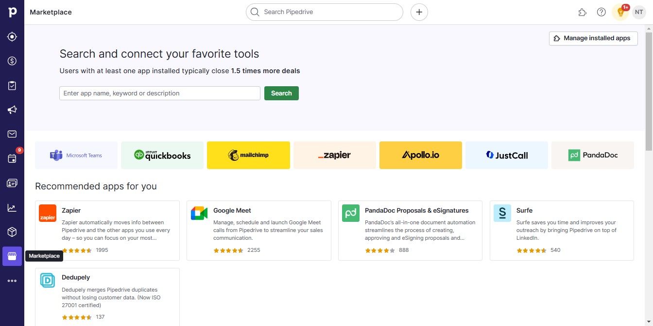Open Mail envelope icon in sidebar
This screenshot has height=326, width=653.
(12, 134)
